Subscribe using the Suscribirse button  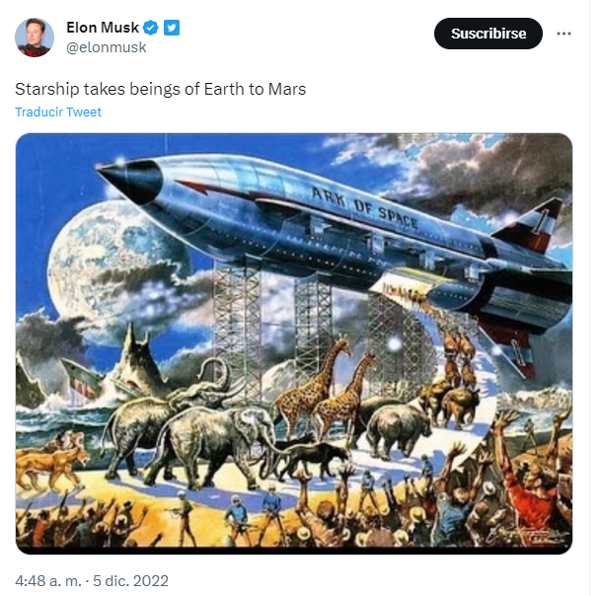click(488, 34)
